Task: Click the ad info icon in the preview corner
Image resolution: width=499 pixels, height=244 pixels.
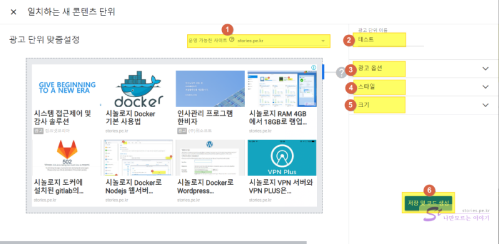Action: [314, 67]
